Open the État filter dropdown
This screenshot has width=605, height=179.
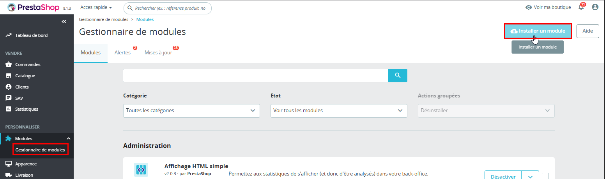[339, 111]
